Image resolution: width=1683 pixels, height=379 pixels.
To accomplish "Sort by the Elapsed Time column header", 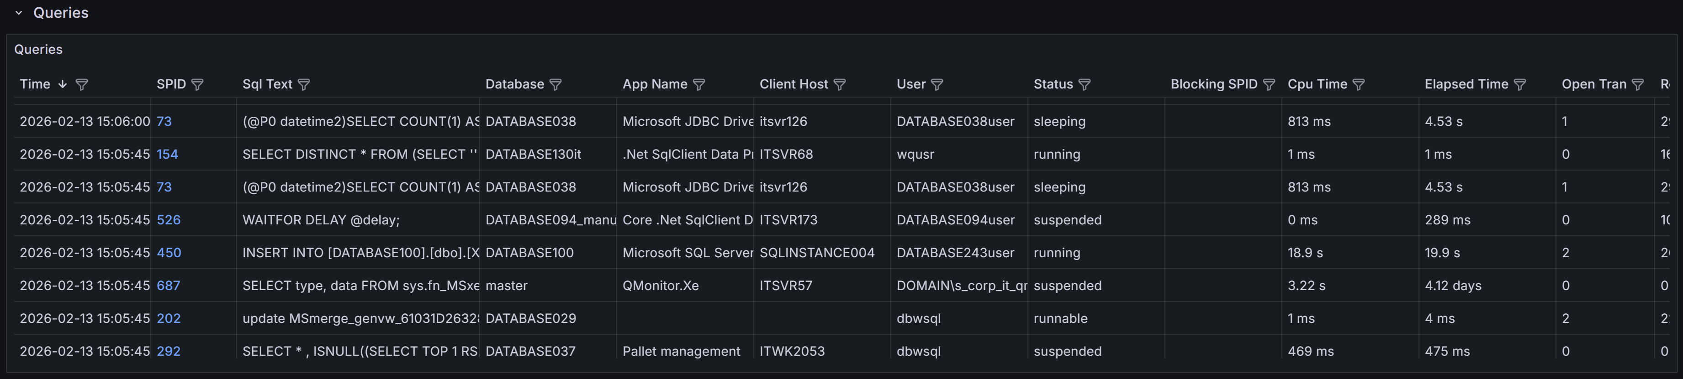I will [x=1466, y=84].
